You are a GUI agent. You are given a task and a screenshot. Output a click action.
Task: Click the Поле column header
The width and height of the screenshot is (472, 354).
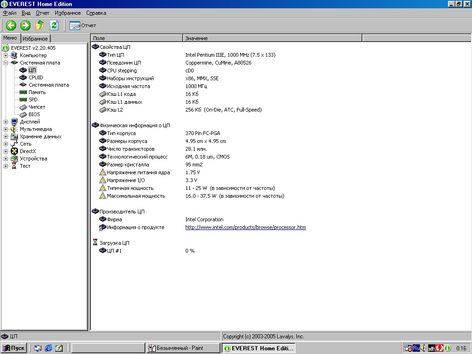pyautogui.click(x=136, y=38)
